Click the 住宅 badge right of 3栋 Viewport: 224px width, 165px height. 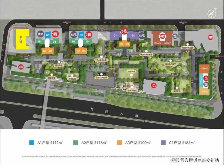pyautogui.click(x=142, y=35)
